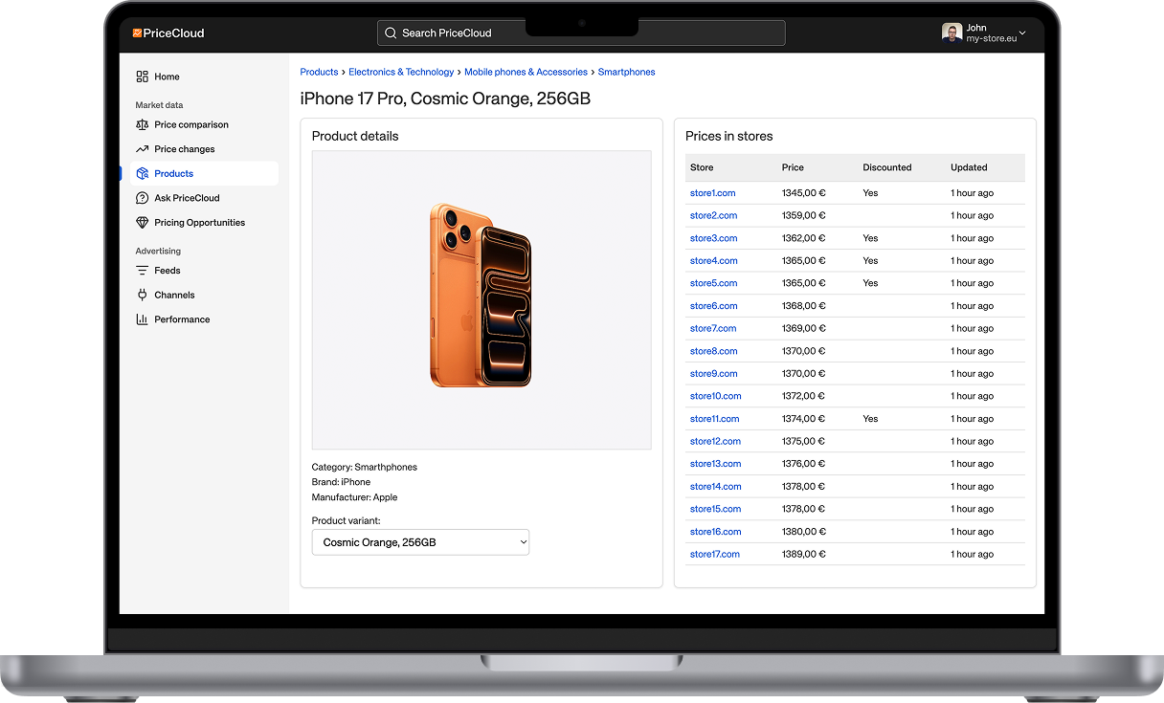The width and height of the screenshot is (1164, 703).
Task: Open the Product variant dropdown
Action: [x=420, y=542]
